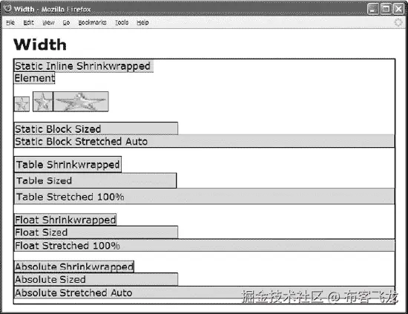The image size is (408, 314).
Task: Click the activity throbber icon
Action: pyautogui.click(x=398, y=22)
